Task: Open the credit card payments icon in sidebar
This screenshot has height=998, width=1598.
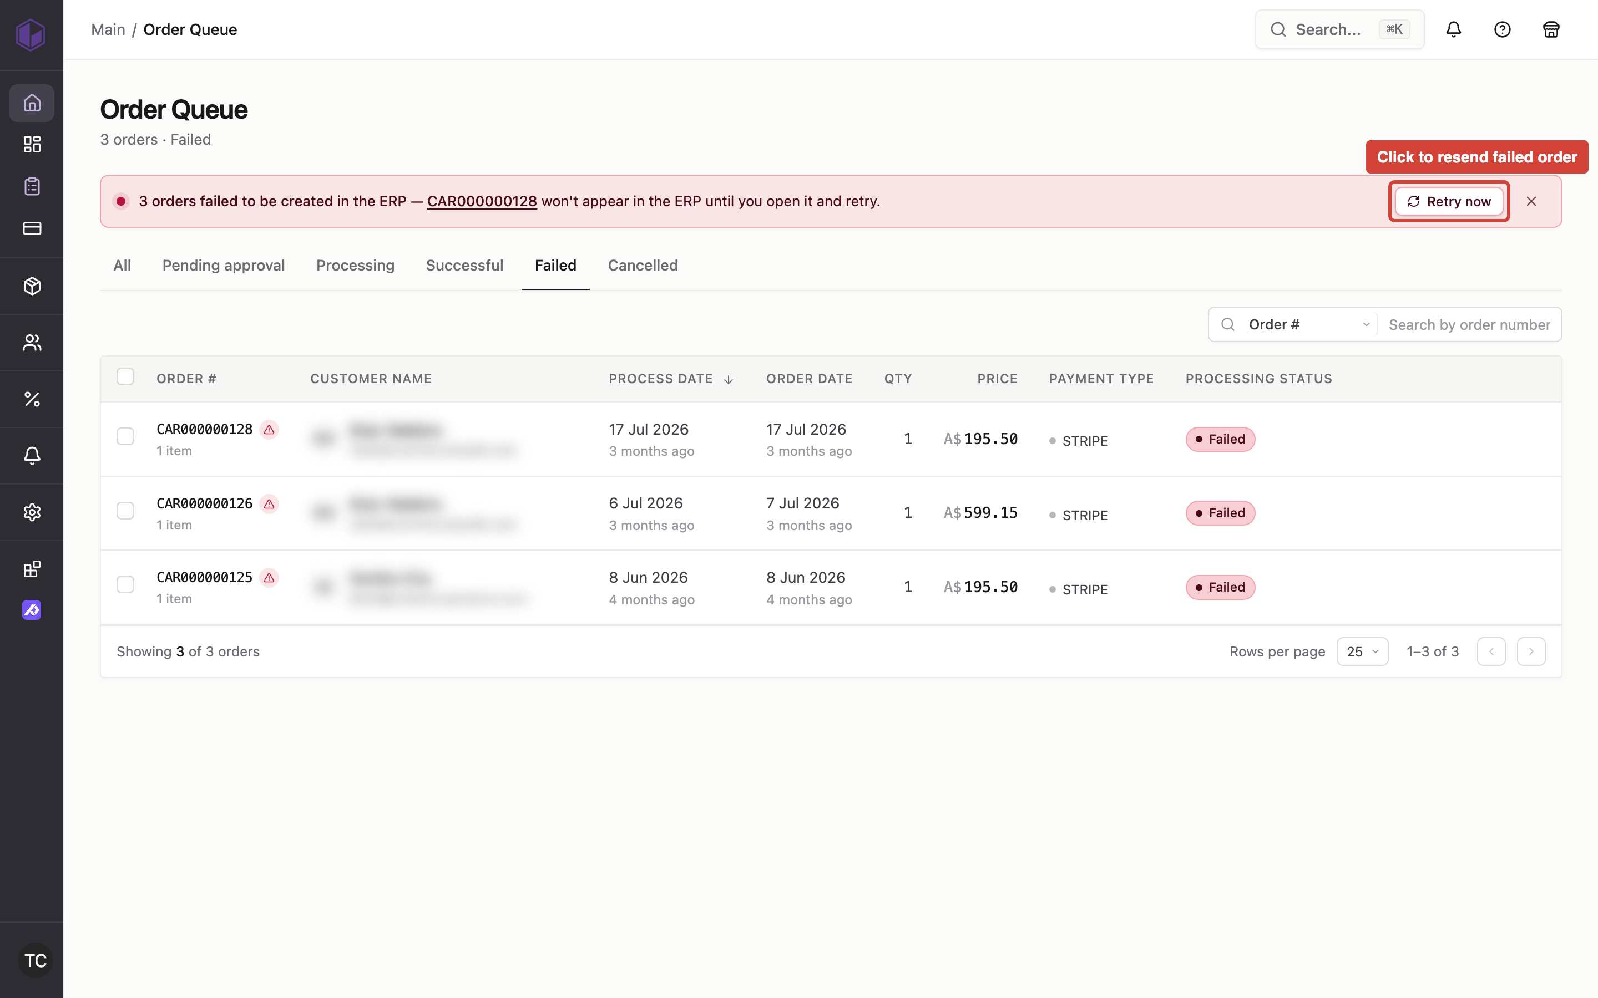Action: click(32, 228)
